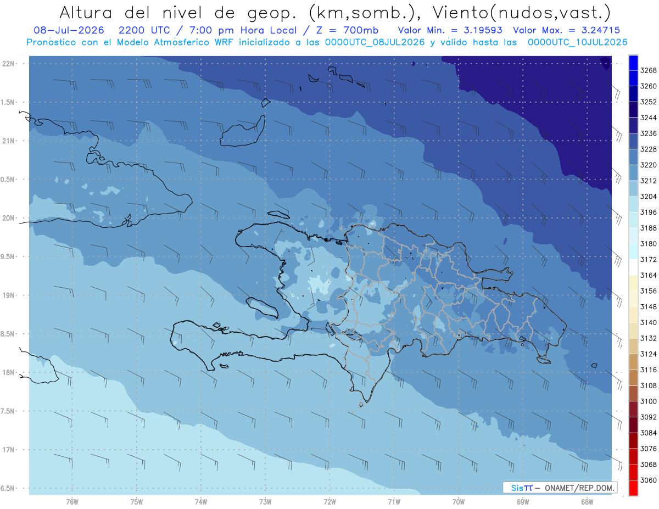This screenshot has width=659, height=509.
Task: Click the '3212' colorbar value
Action: point(648,181)
